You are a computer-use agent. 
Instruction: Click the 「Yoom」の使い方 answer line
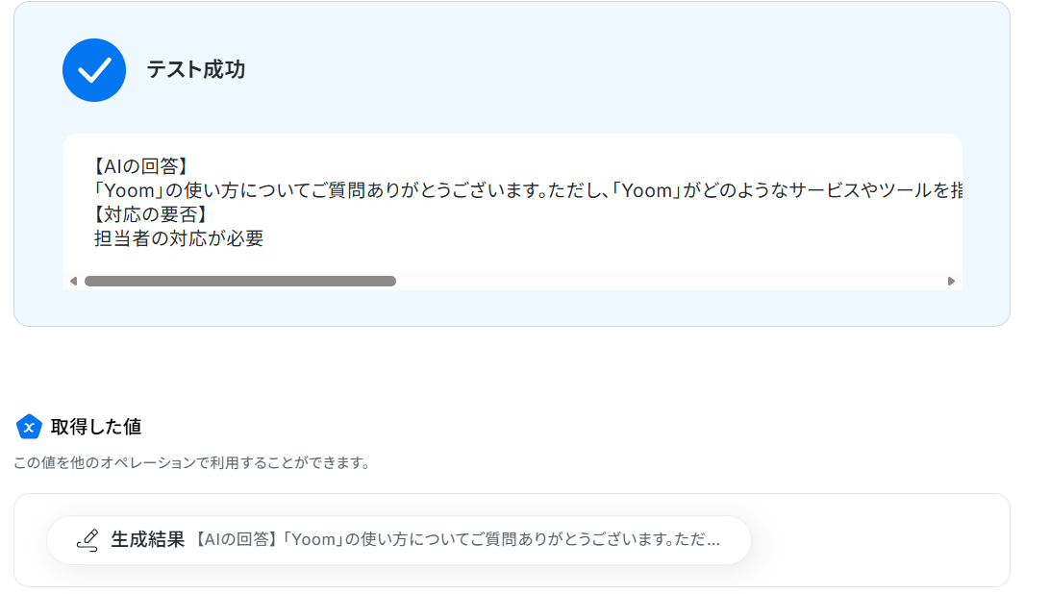pyautogui.click(x=528, y=191)
